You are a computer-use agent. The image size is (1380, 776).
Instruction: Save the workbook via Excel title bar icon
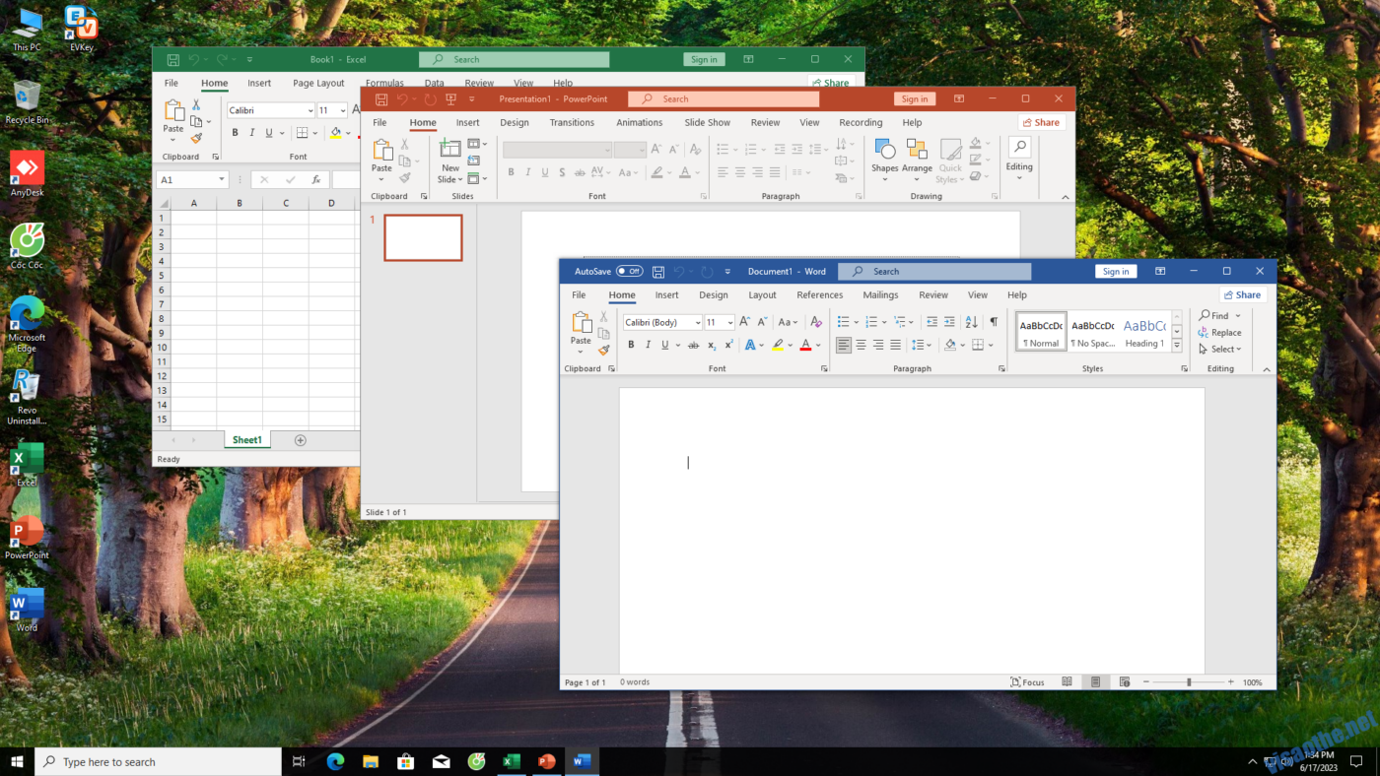pos(172,60)
